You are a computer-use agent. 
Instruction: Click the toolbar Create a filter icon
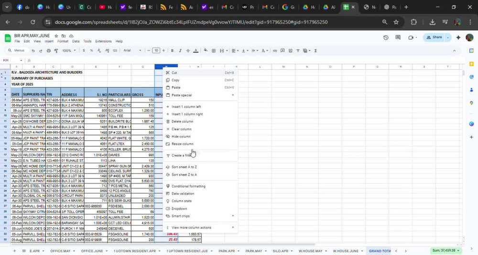pos(298,51)
